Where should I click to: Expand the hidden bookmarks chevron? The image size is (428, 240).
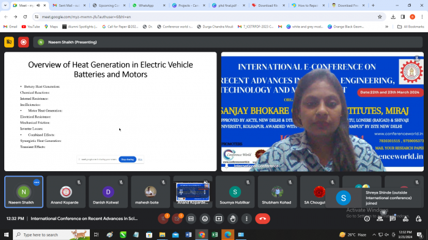tap(387, 27)
